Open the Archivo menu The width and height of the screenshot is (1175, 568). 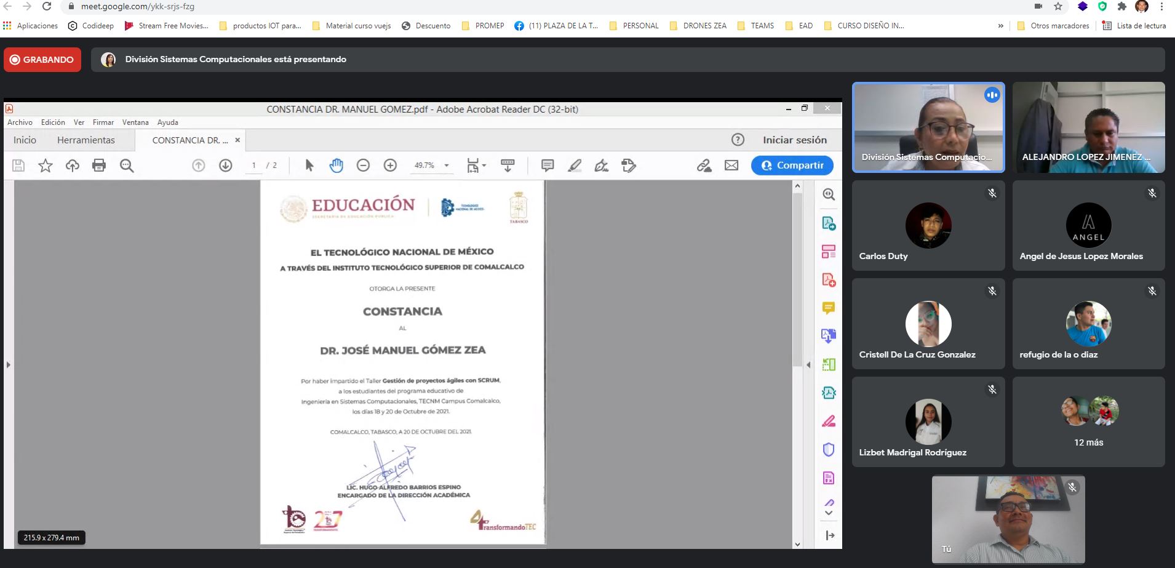pos(20,122)
